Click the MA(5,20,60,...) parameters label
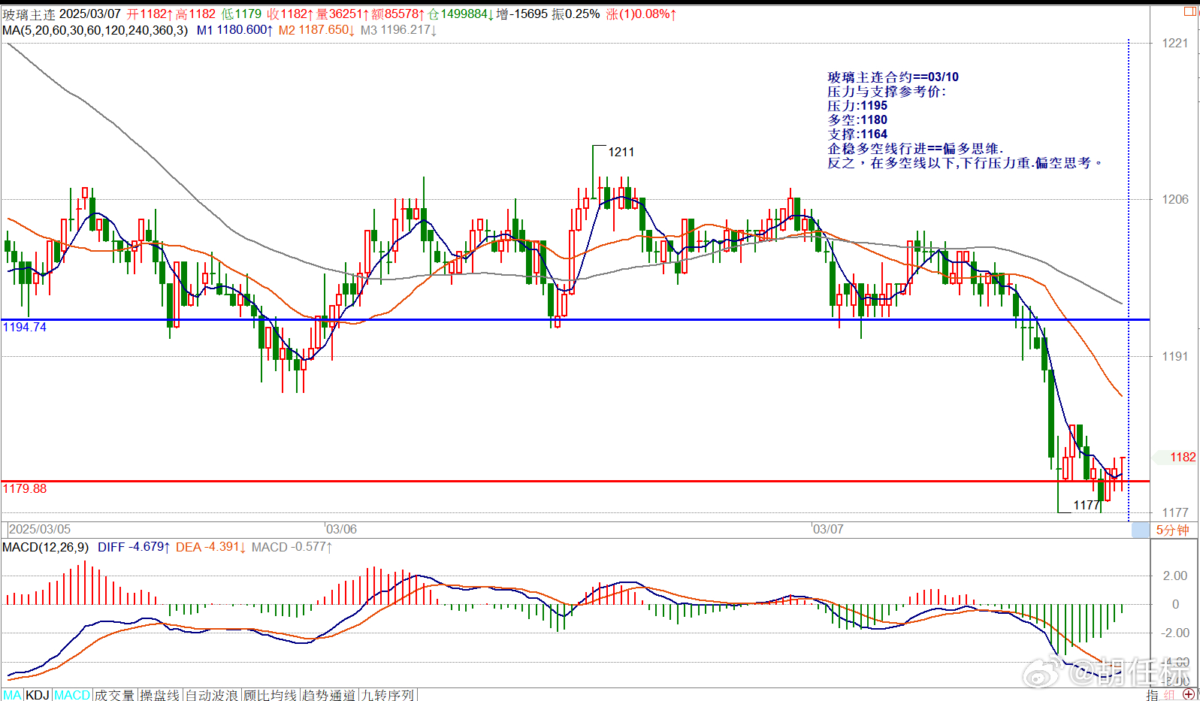 click(95, 30)
